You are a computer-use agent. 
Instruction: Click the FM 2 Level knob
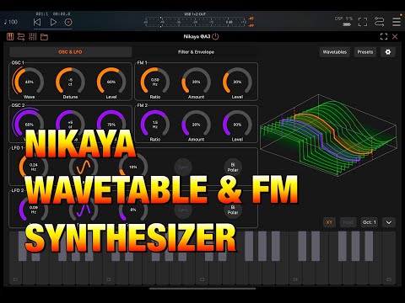pyautogui.click(x=237, y=125)
